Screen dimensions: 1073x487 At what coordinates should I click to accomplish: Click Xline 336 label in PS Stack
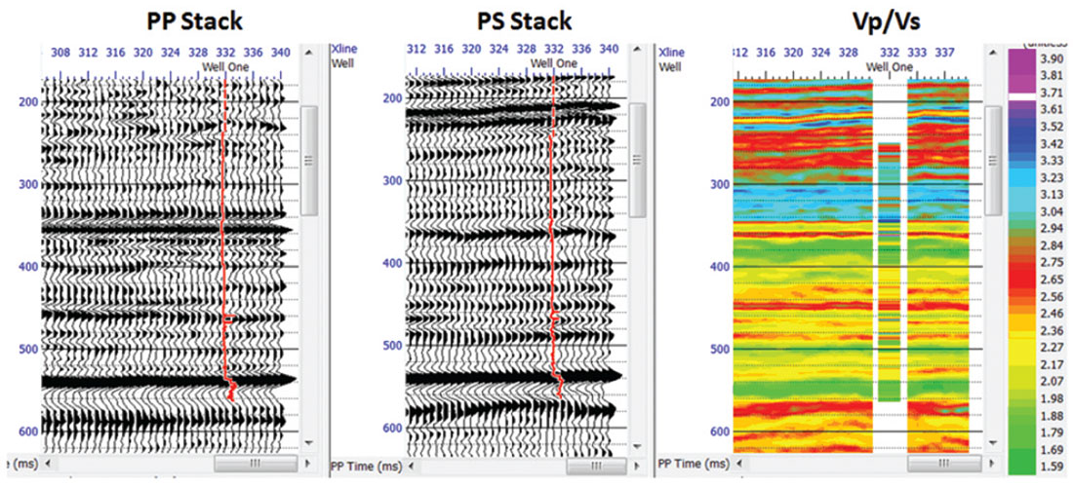click(581, 49)
